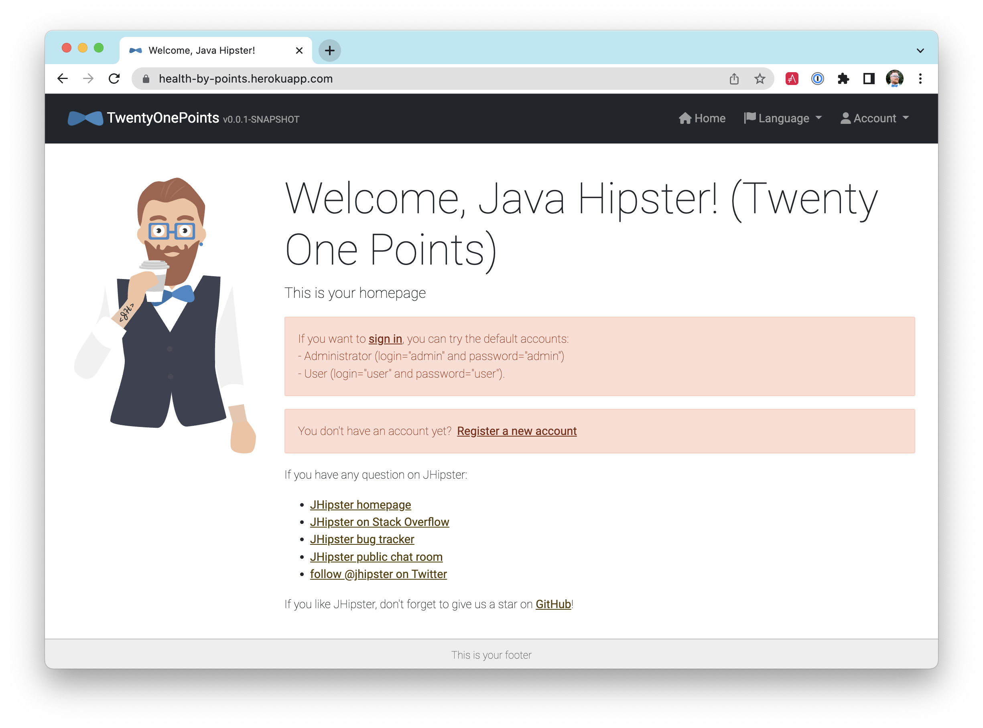Image resolution: width=983 pixels, height=728 pixels.
Task: Select the Home menu item
Action: pyautogui.click(x=702, y=119)
